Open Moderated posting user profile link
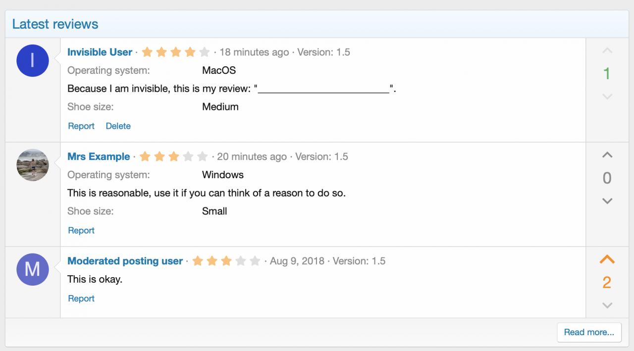 (x=125, y=261)
